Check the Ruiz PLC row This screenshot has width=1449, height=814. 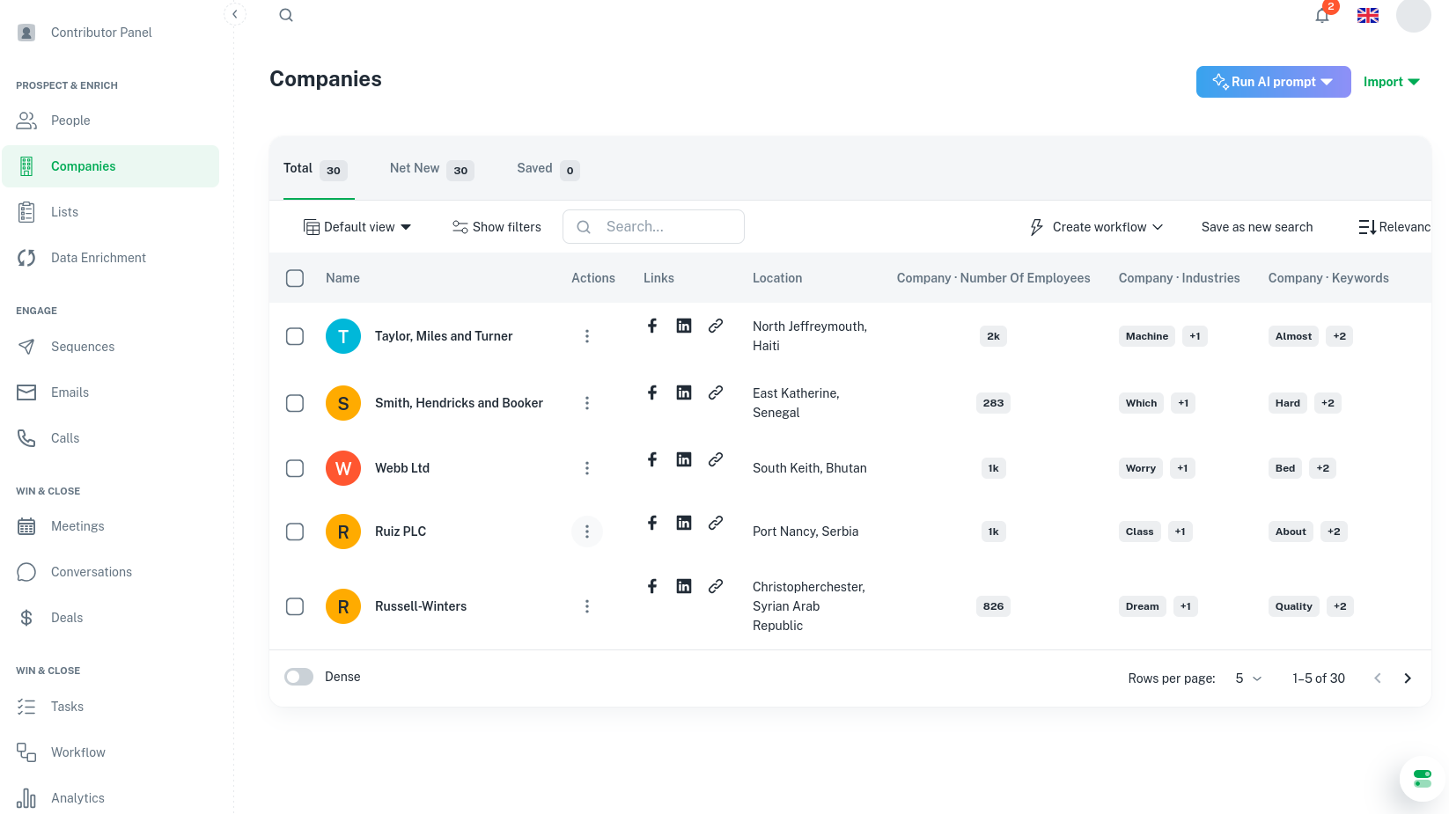point(295,532)
